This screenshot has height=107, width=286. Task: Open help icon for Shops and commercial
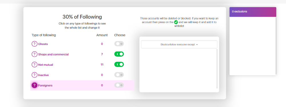pos(34,54)
